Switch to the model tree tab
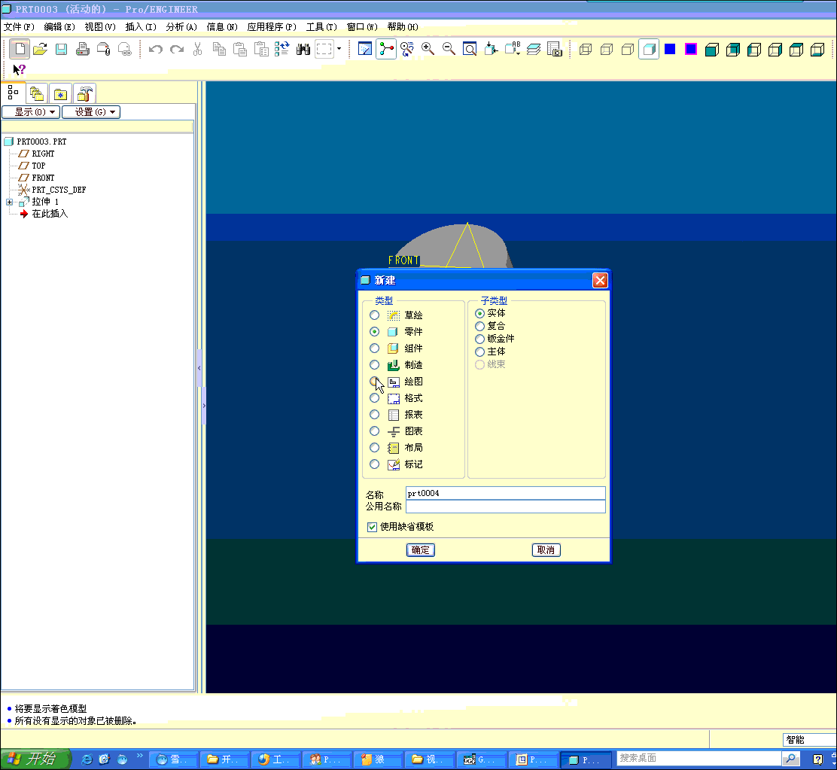837x770 pixels. [x=14, y=93]
